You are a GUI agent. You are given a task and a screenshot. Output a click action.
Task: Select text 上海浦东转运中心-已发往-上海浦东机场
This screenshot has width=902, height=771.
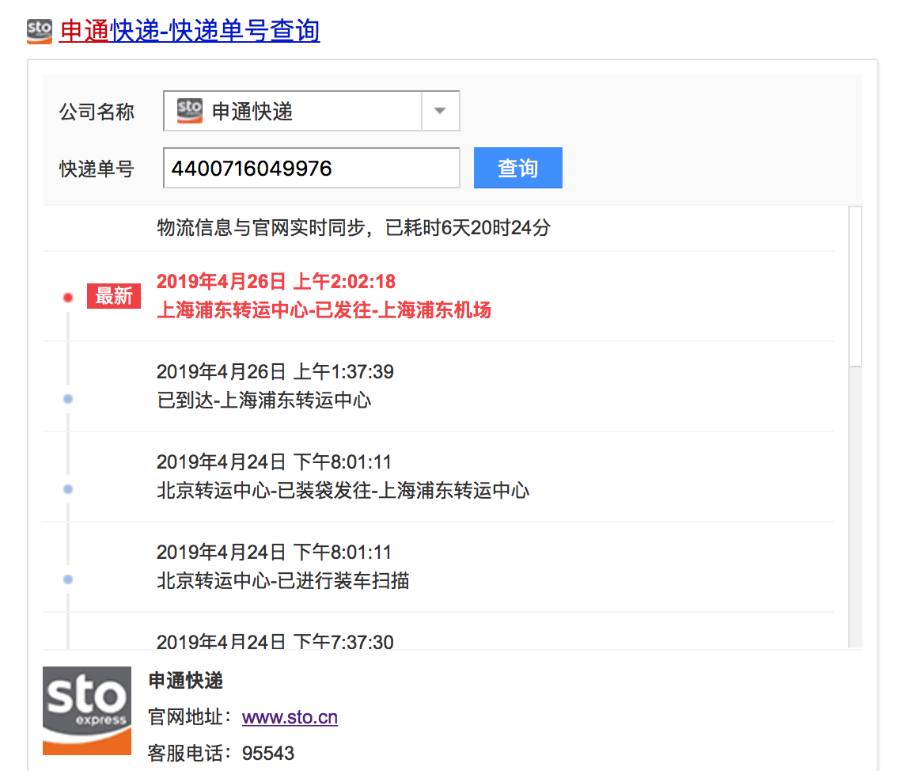[x=324, y=310]
